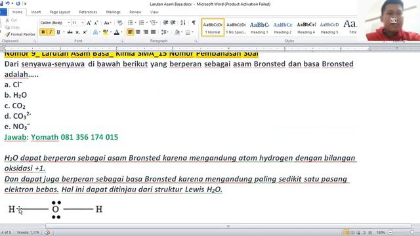Screen dimensions: 420x236
Task: Open the References tab
Action: coord(88,12)
